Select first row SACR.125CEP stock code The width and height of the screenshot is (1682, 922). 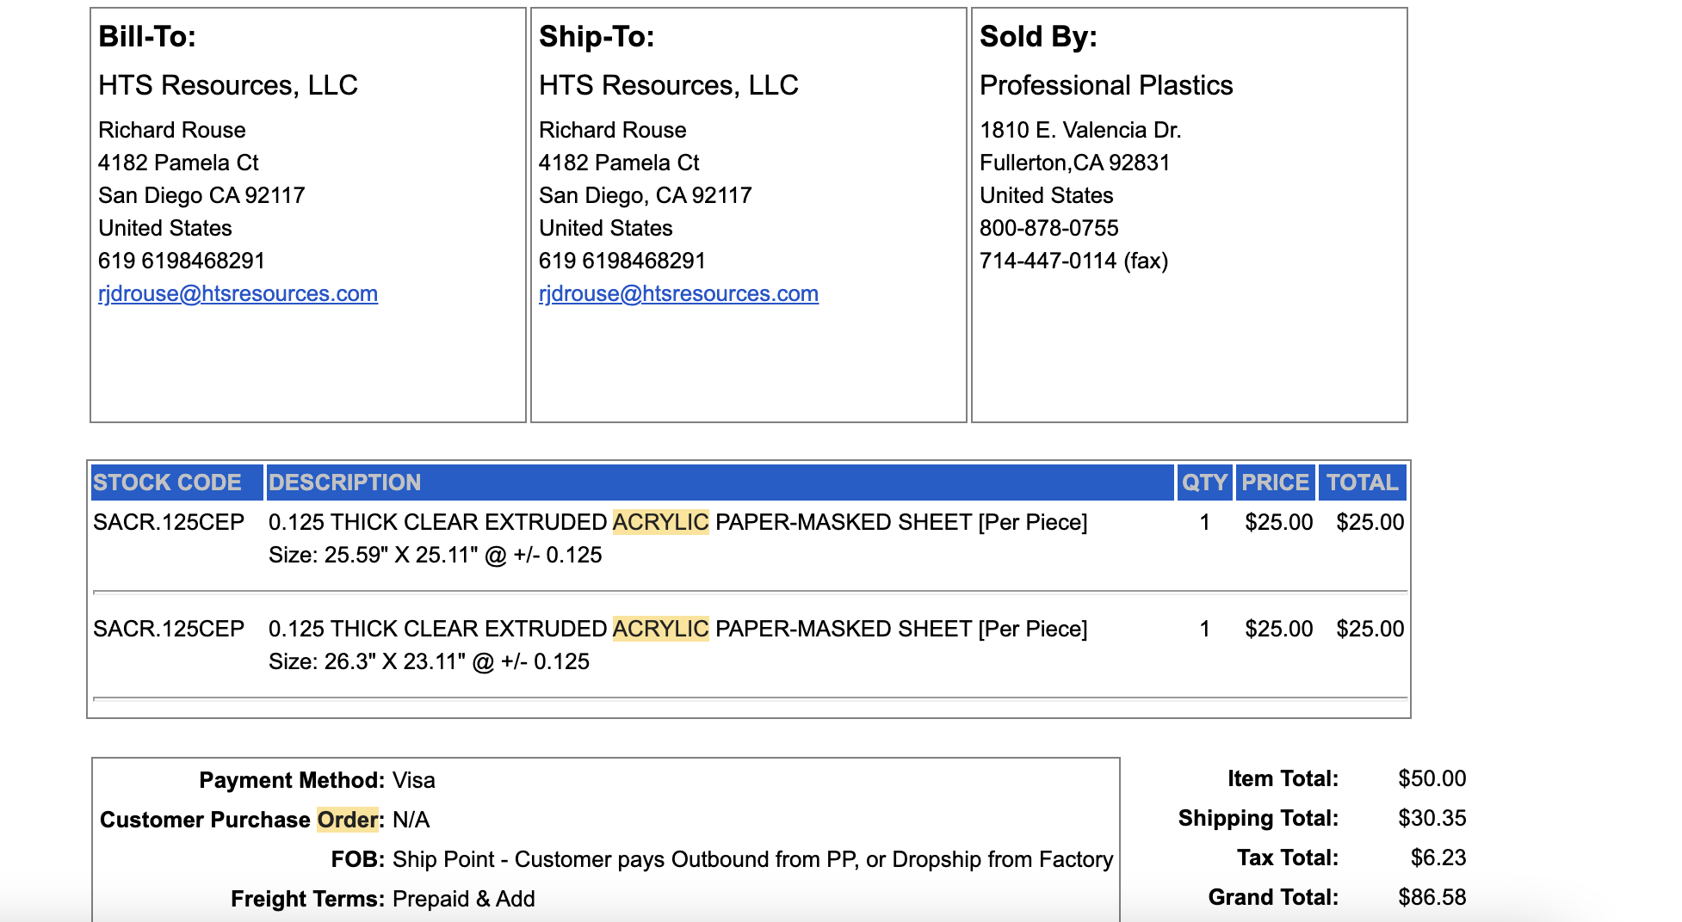pos(169,522)
